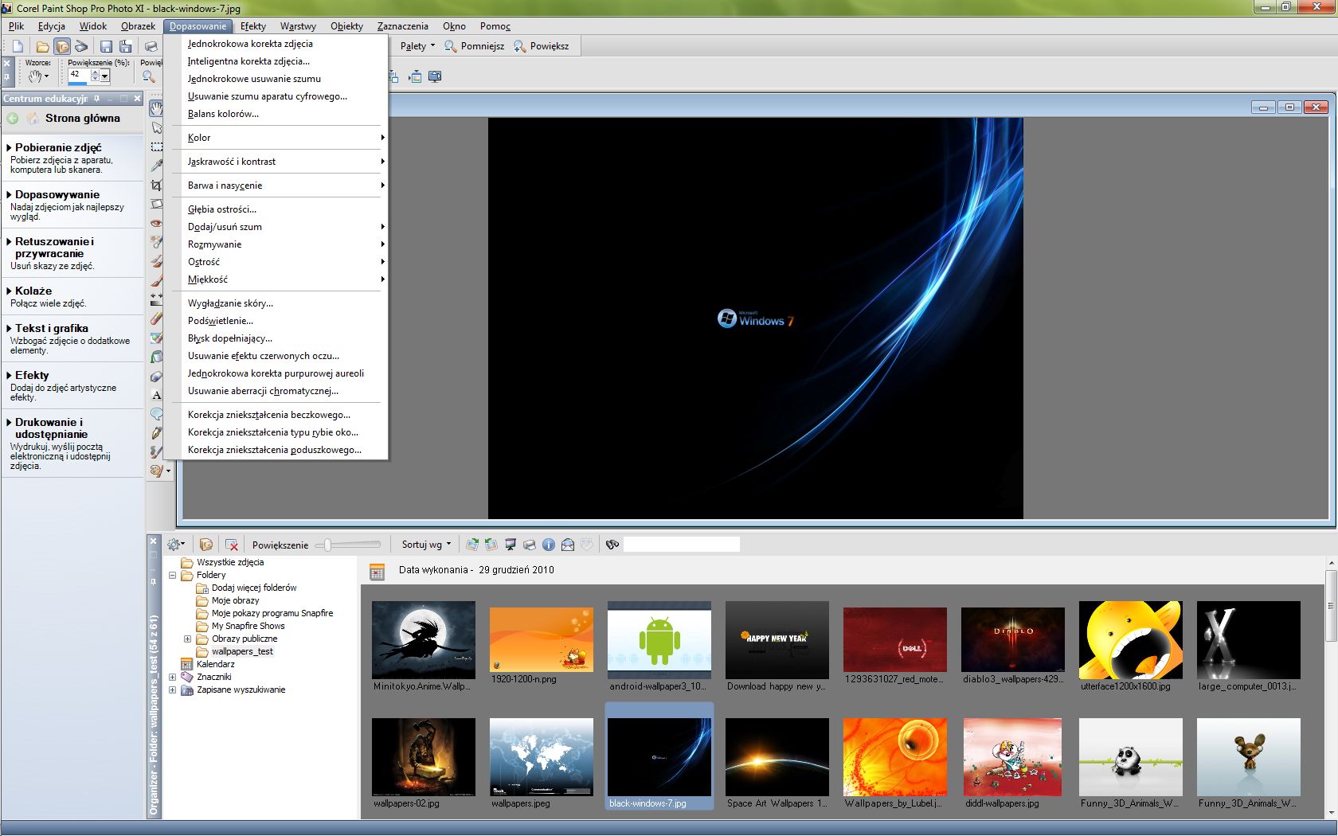Click the calendar icon beside Data wykonania

tap(378, 571)
